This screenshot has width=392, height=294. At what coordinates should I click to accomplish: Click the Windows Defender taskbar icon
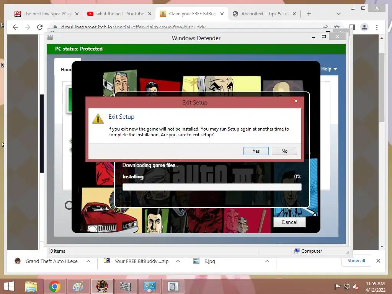coord(126,286)
